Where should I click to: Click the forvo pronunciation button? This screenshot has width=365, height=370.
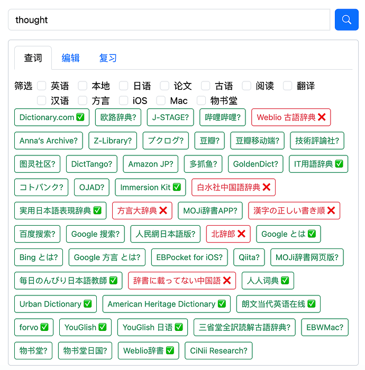pyautogui.click(x=34, y=327)
